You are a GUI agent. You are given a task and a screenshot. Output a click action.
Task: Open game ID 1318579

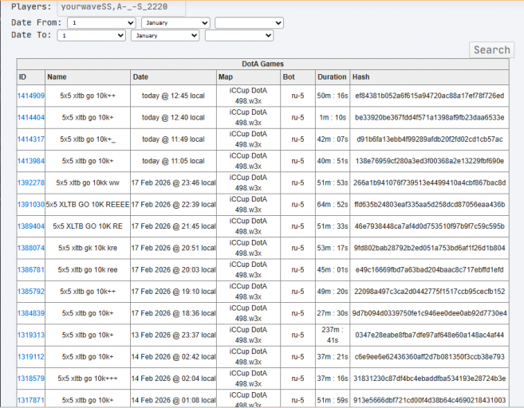pyautogui.click(x=31, y=379)
